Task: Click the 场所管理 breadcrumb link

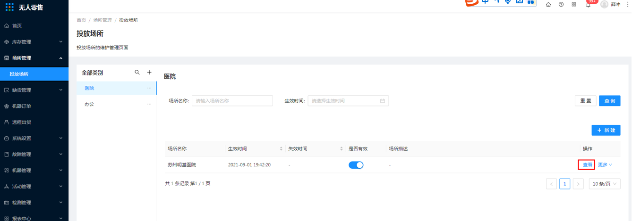Action: [x=102, y=20]
